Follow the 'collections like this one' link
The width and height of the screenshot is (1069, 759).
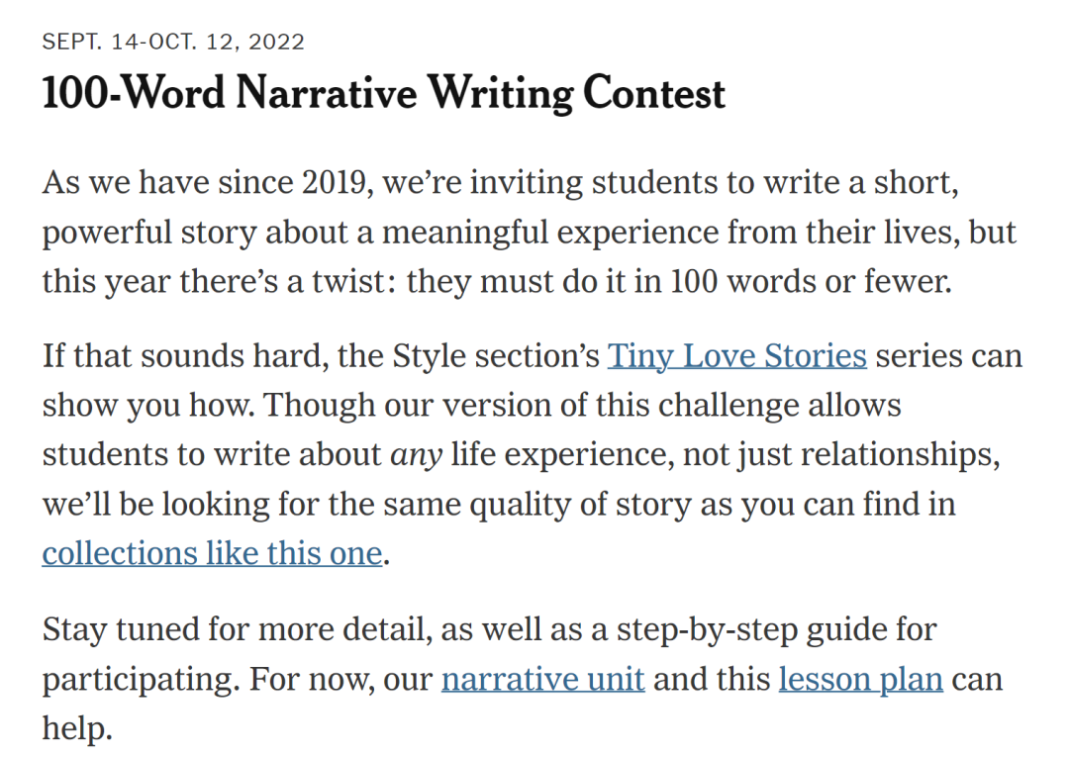[212, 552]
